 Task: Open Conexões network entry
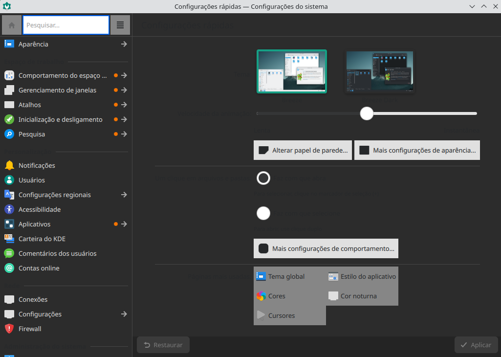tap(66, 299)
